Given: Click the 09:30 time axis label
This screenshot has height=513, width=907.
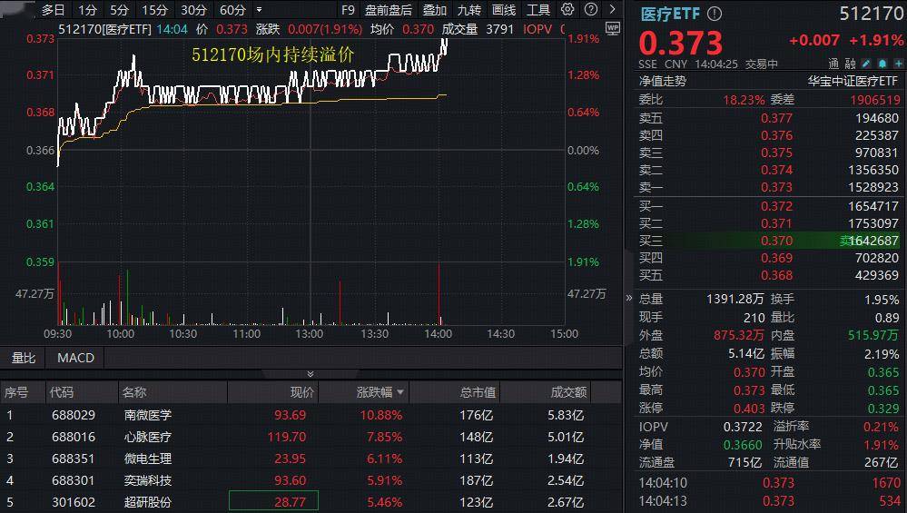Looking at the screenshot, I should 58,334.
